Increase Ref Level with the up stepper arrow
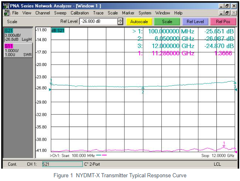The height and width of the screenshot is (181, 240). pos(120,20)
